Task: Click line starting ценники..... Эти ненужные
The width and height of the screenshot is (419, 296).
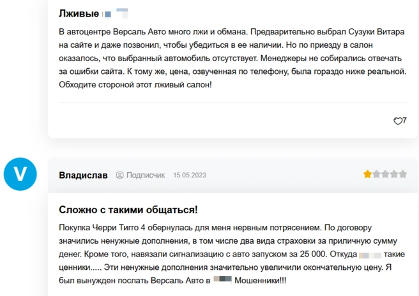Action: click(225, 267)
